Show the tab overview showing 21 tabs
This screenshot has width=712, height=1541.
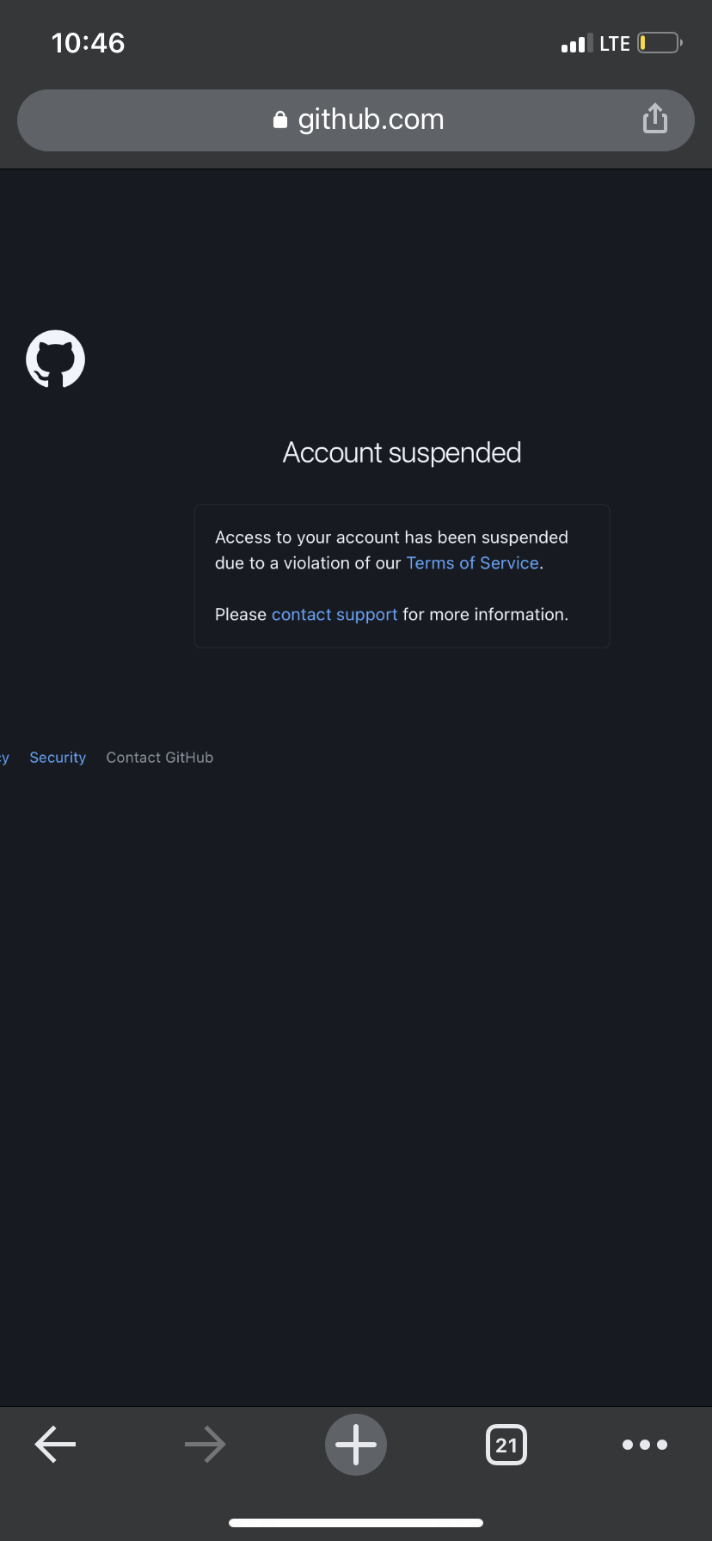click(x=506, y=1444)
